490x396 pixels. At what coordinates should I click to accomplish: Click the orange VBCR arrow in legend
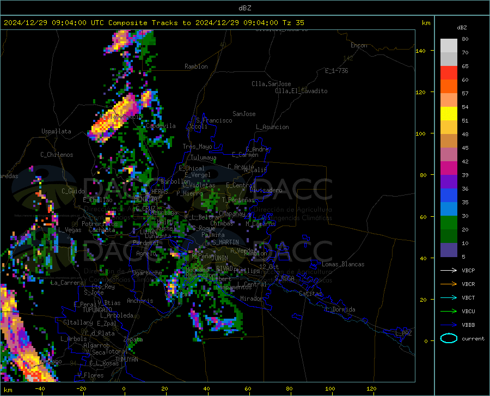click(x=449, y=284)
